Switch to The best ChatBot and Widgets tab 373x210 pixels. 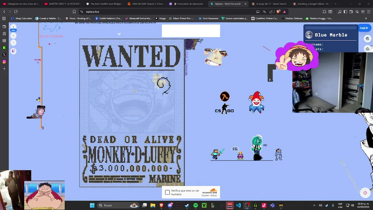coord(104,4)
